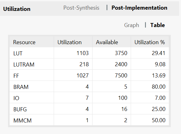Select the BRAM resource row
The width and height of the screenshot is (181, 134).
[x=89, y=87]
